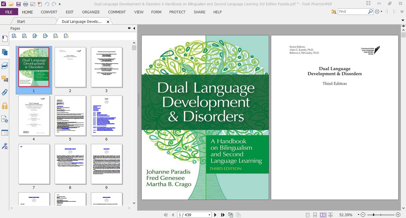Open the Security padlock panel

[x=5, y=105]
